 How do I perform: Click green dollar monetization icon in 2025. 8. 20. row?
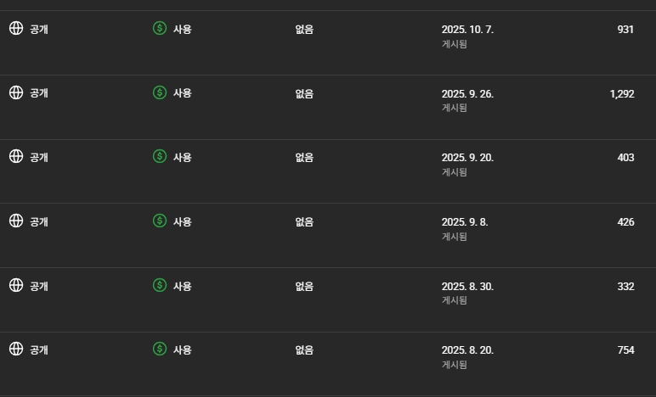[x=160, y=349]
